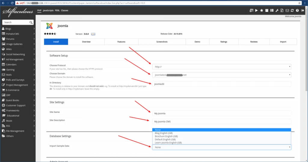Click the Softaculous logo

coord(18,12)
